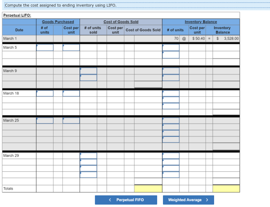Open March 9 second units sold dropdown
Viewport: 270px width, 207px height.
(88, 77)
